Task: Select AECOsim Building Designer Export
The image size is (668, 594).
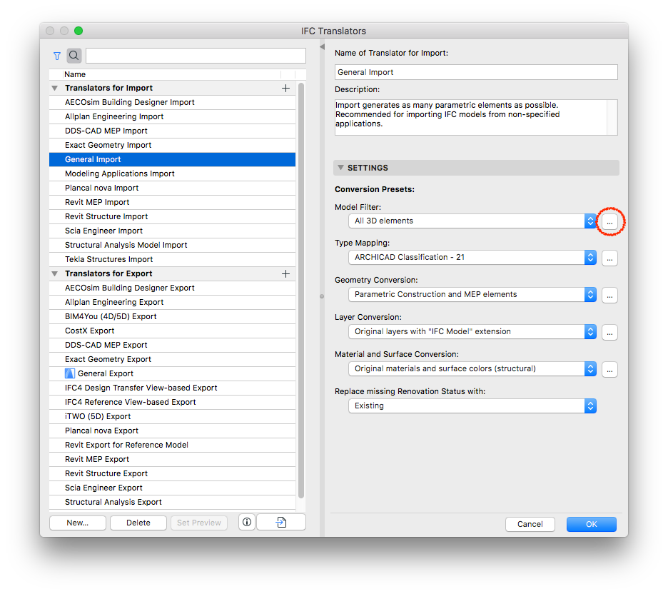Action: (173, 288)
